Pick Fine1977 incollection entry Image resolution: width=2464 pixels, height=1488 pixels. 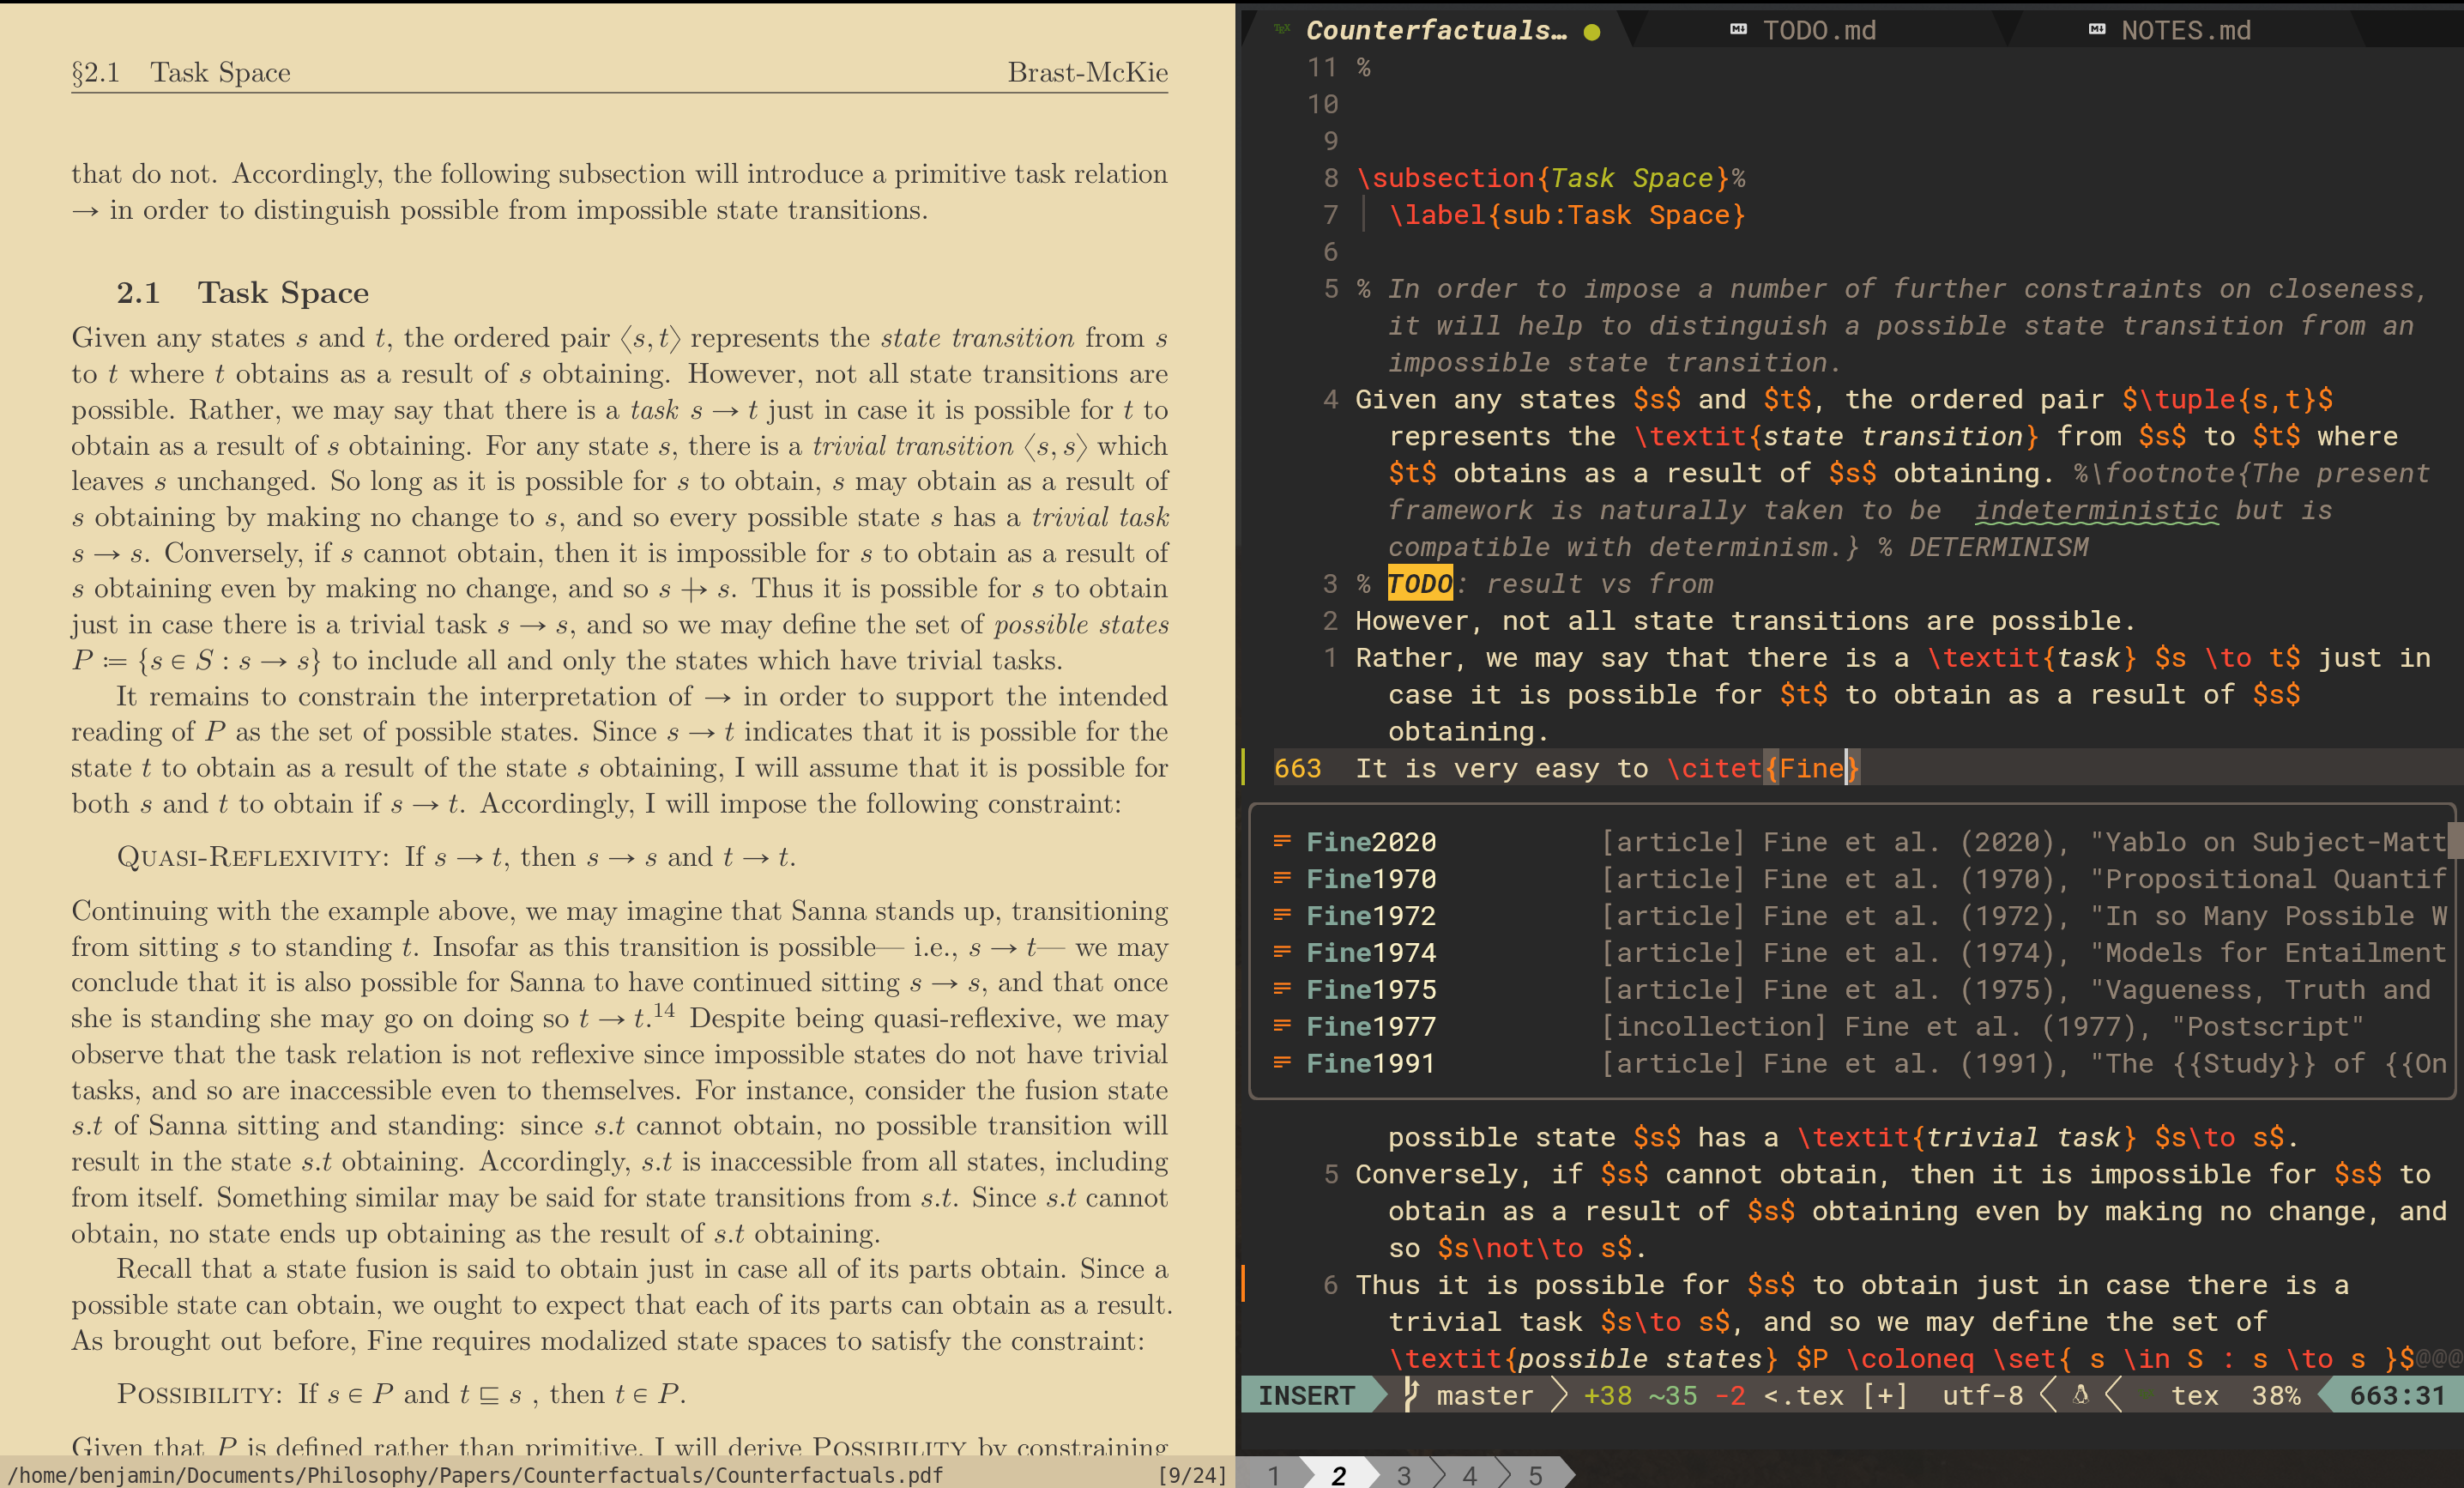pyautogui.click(x=1370, y=1027)
